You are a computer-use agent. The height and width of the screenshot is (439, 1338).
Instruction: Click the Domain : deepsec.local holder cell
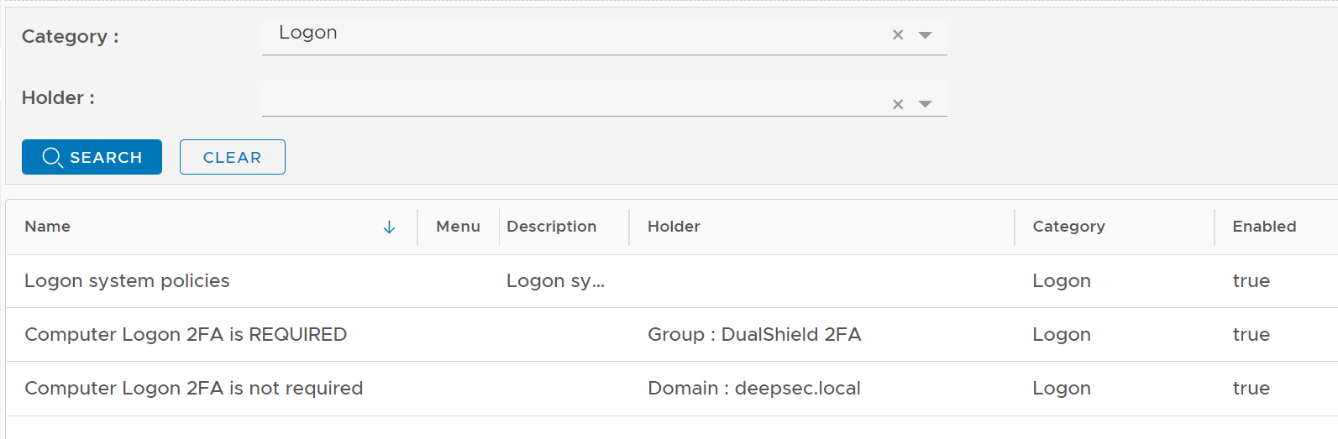pos(754,389)
